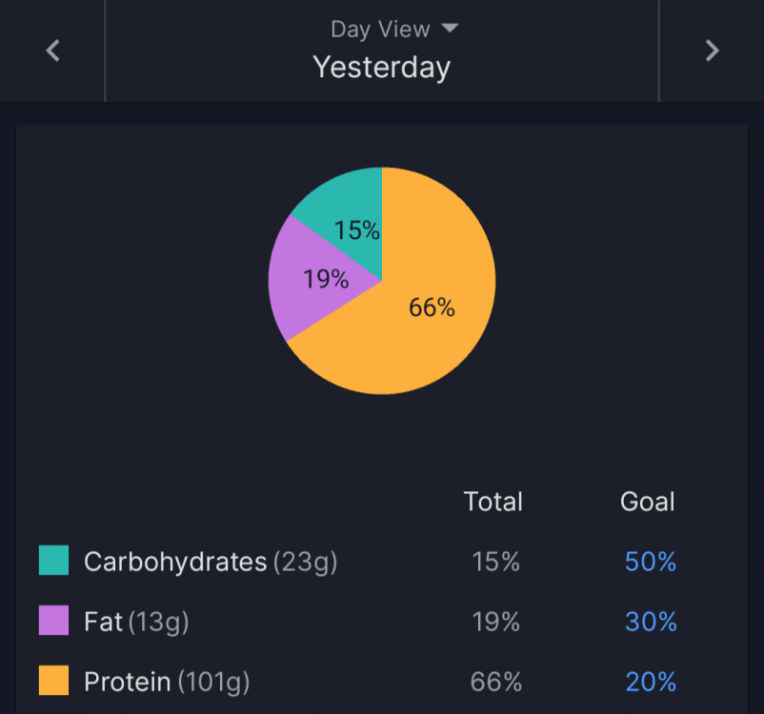Select the 66% protein pie slice

pyautogui.click(x=419, y=311)
